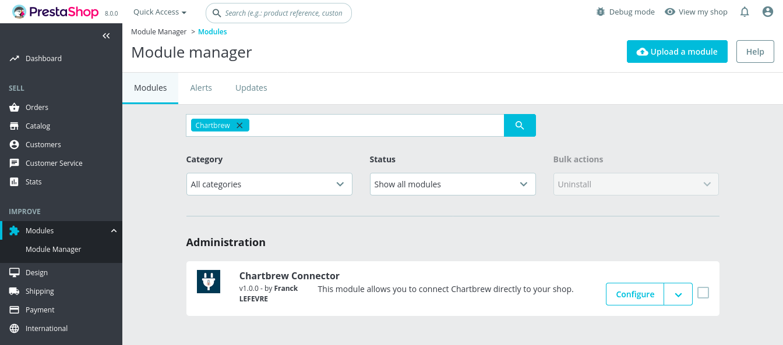Screen dimensions: 783x345
Task: Open the All categories dropdown
Action: pyautogui.click(x=269, y=184)
